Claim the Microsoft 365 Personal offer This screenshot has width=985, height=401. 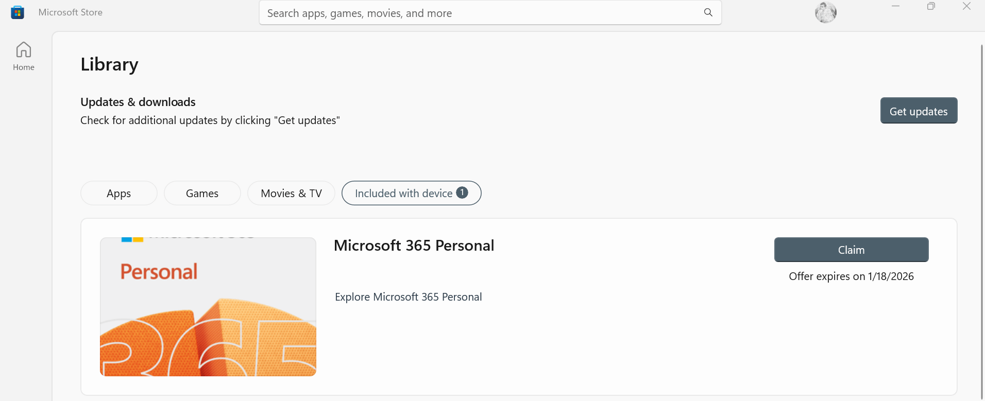pyautogui.click(x=851, y=250)
